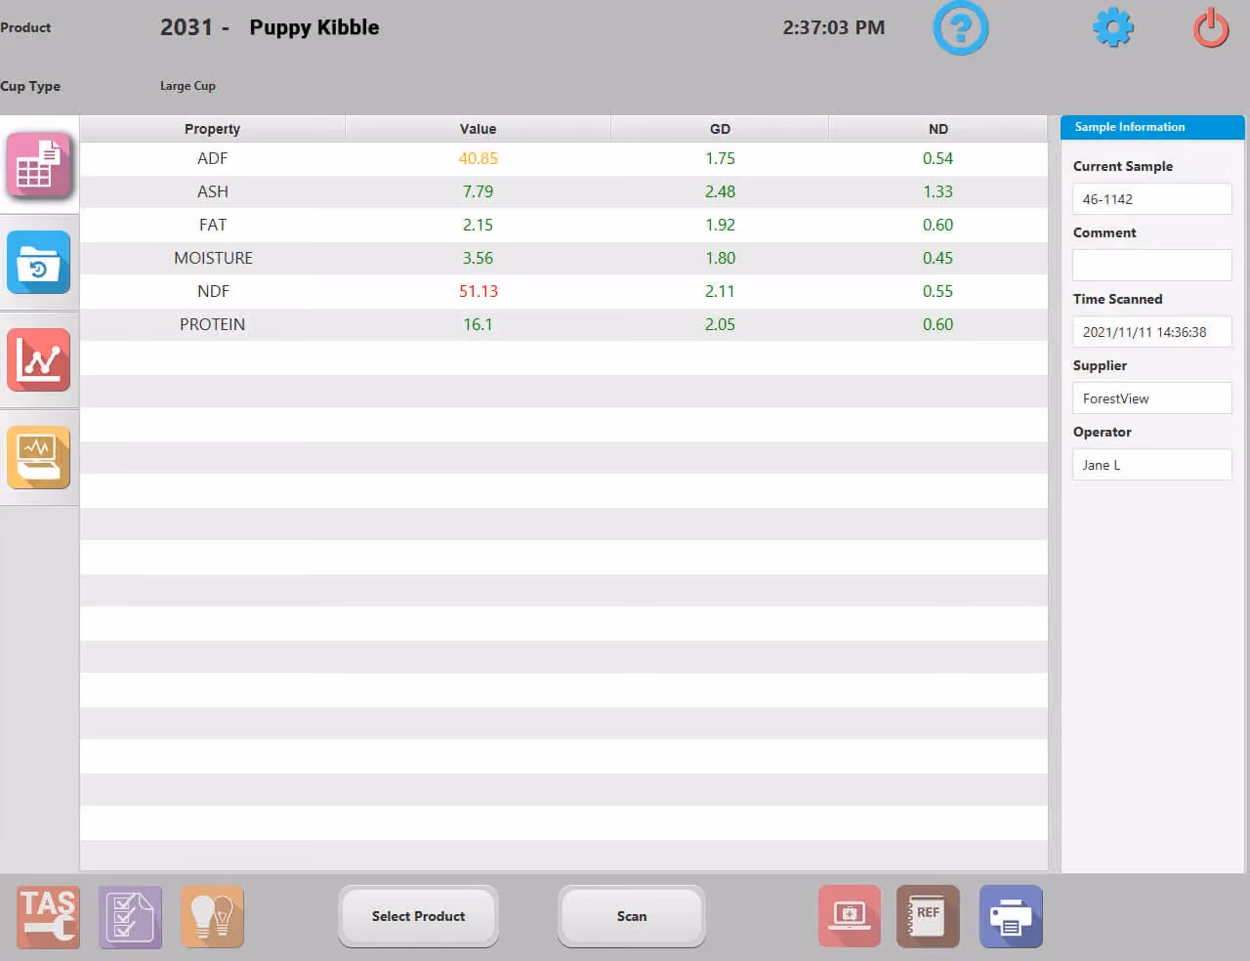
Task: Open the pink results table sidebar icon
Action: 39,165
